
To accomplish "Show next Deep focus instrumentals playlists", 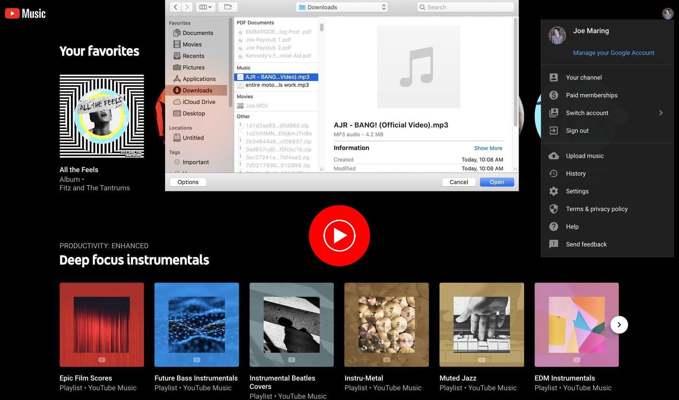I will [x=619, y=325].
